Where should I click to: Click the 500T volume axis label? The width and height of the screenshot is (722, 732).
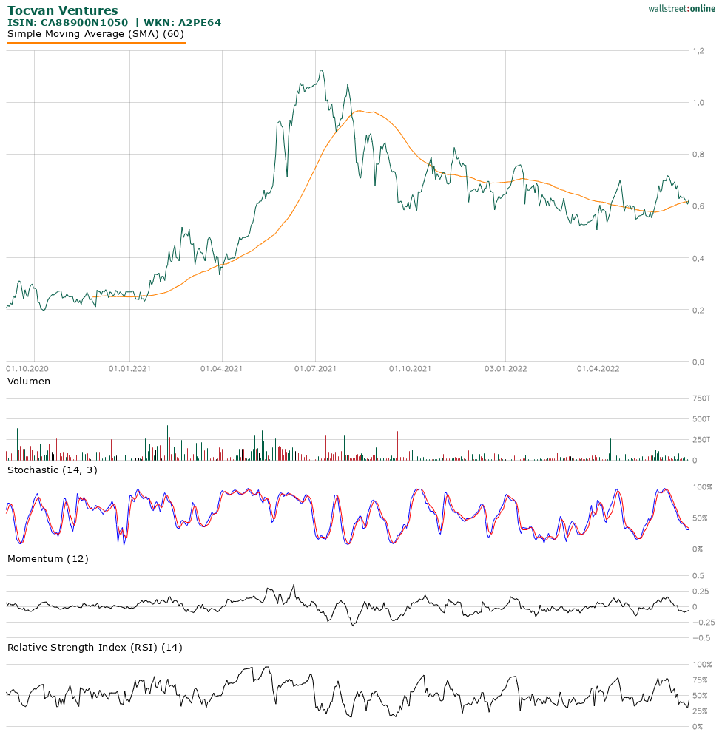(701, 419)
